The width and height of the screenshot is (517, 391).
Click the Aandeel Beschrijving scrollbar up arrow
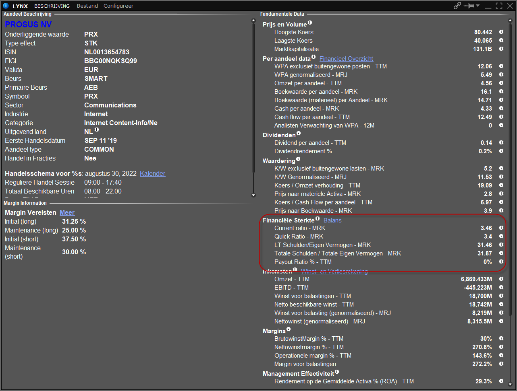pos(253,20)
